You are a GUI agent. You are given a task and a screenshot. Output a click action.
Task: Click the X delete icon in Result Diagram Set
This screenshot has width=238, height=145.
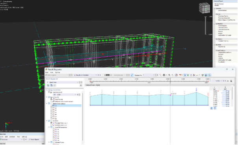click(81, 86)
